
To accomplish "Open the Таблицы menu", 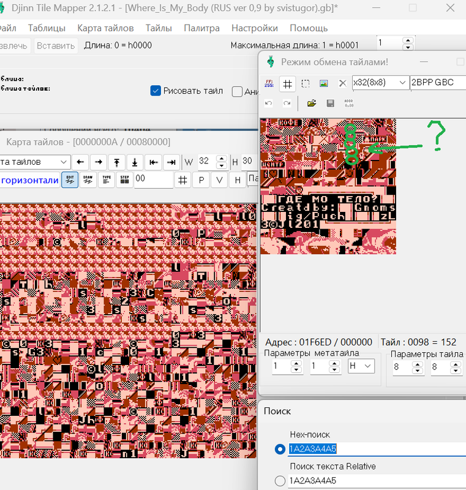I will pos(47,28).
